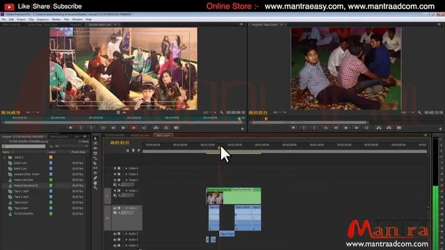Click the timeline current timecode 00:01:21:11

tap(120, 142)
